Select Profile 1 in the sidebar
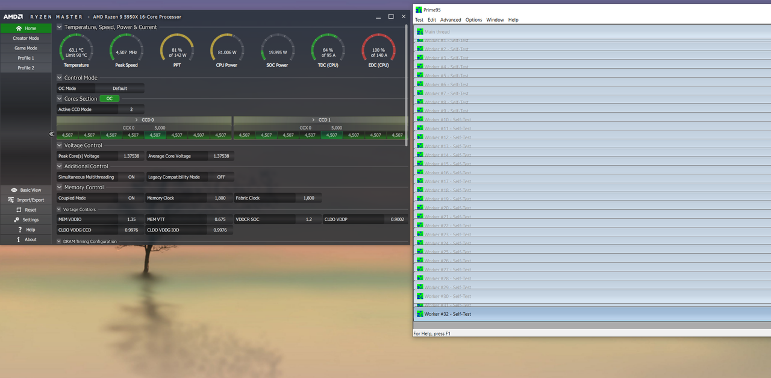This screenshot has width=771, height=378. 26,58
